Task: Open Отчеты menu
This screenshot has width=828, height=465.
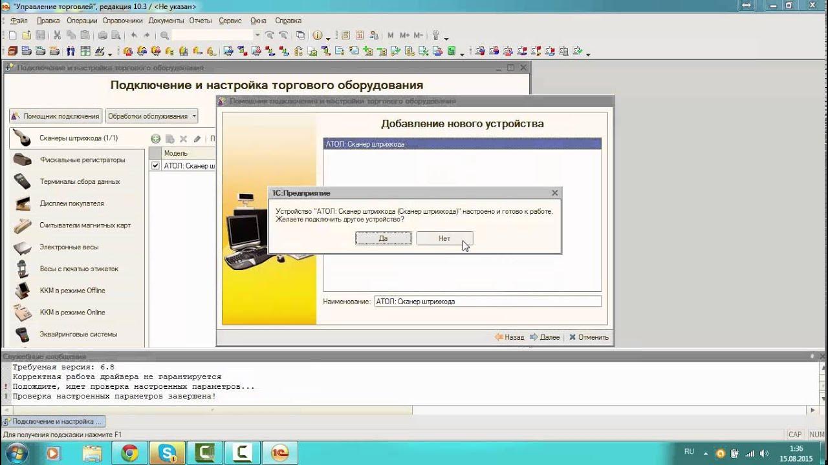Action: click(201, 21)
